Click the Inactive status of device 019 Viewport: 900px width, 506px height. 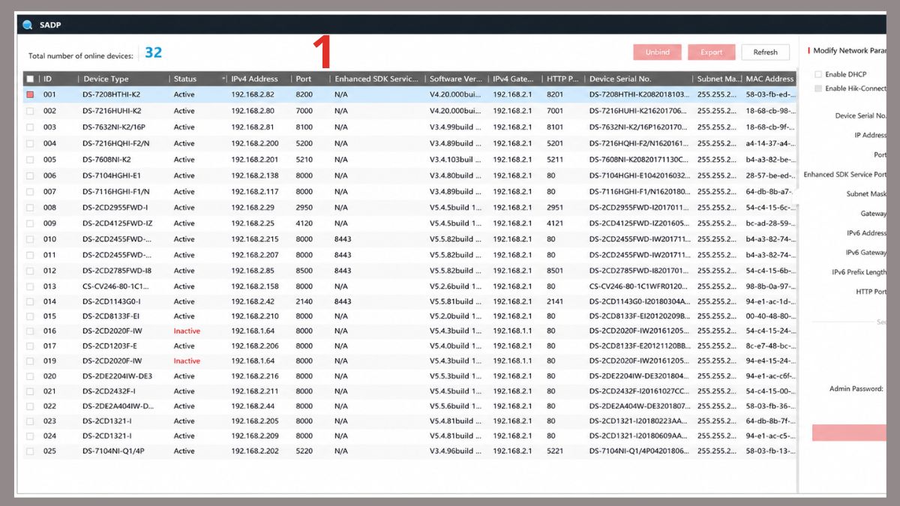(187, 361)
